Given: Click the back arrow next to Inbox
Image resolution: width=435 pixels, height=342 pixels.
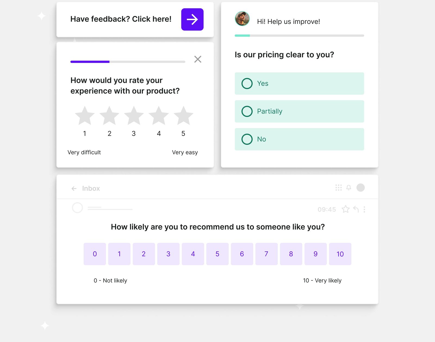Looking at the screenshot, I should [74, 188].
